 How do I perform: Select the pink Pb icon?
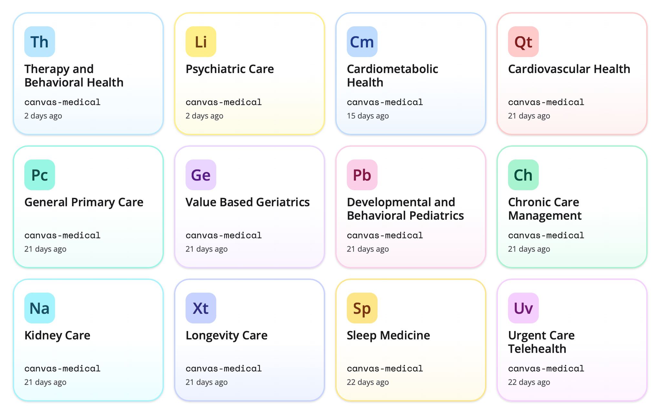[x=362, y=175]
